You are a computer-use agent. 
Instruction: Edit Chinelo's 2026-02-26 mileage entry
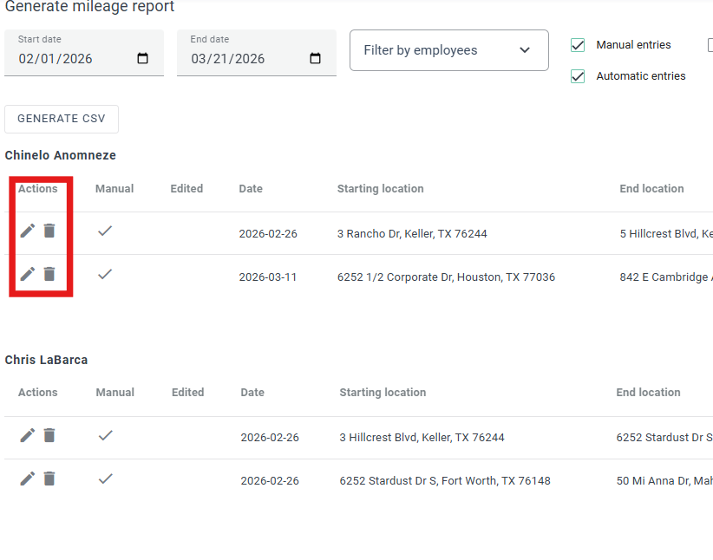tap(28, 231)
